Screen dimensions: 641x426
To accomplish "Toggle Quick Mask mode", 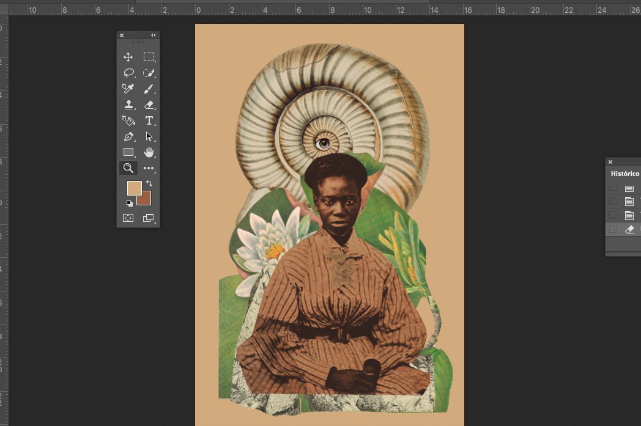I will [x=128, y=218].
